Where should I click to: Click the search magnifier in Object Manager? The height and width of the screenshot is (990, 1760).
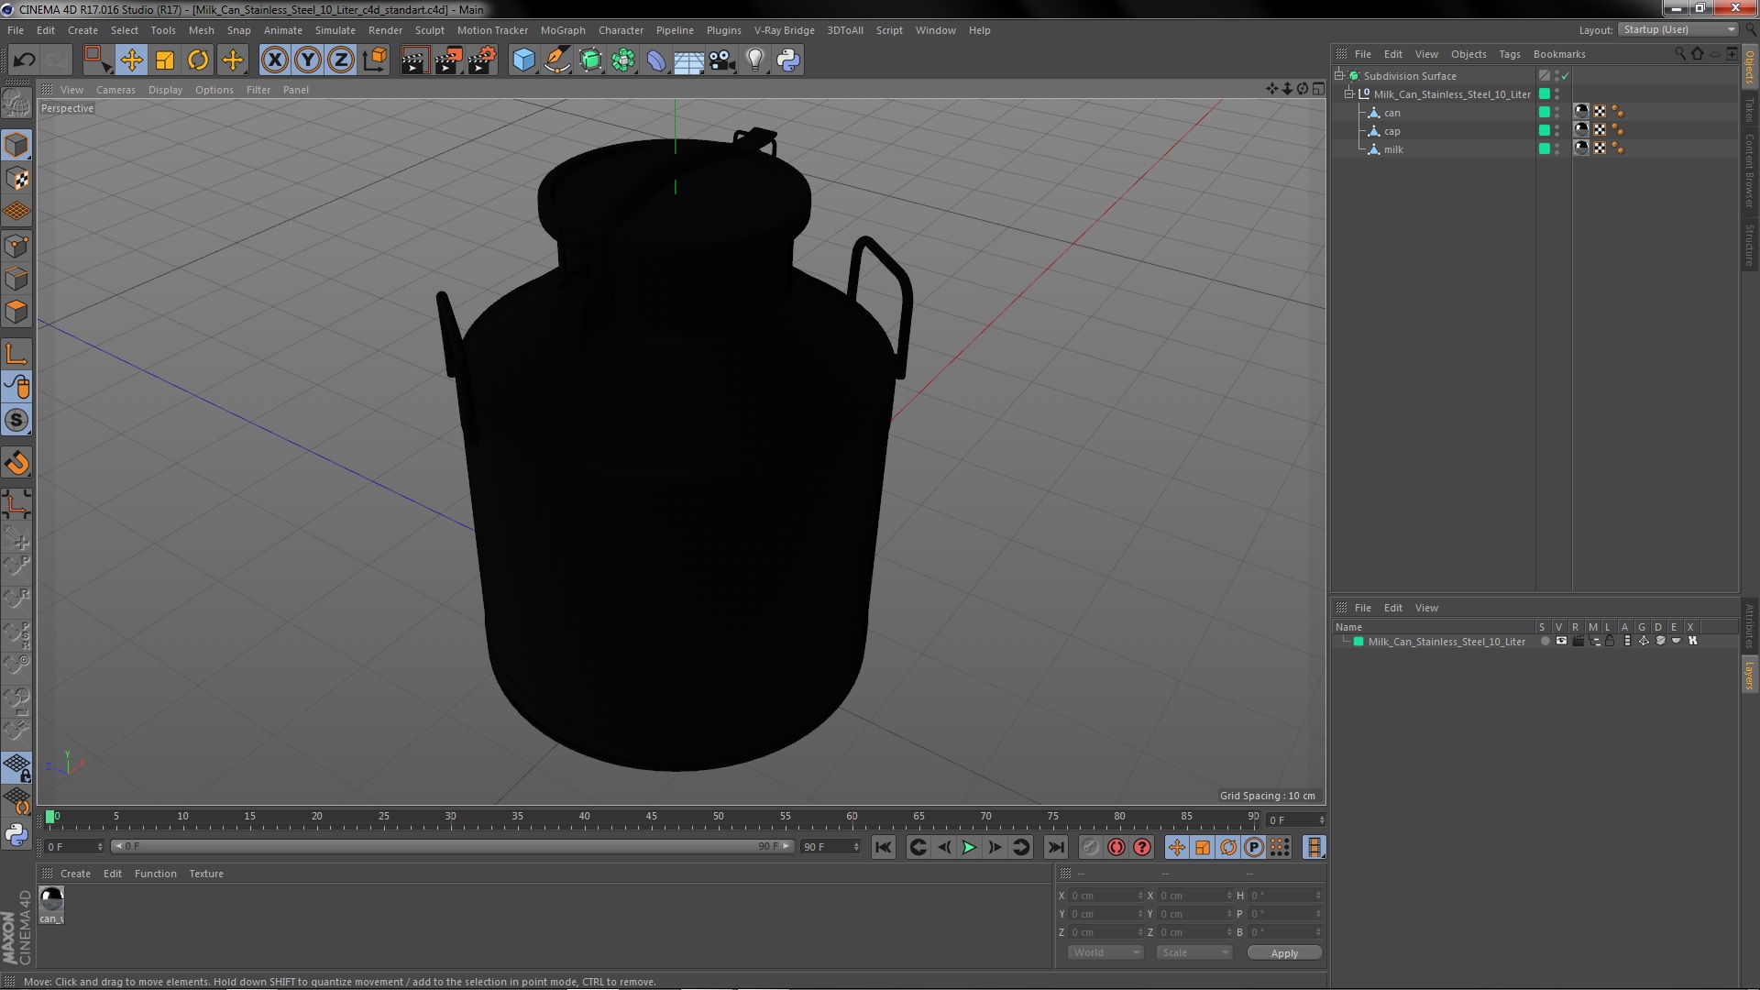pos(1679,54)
